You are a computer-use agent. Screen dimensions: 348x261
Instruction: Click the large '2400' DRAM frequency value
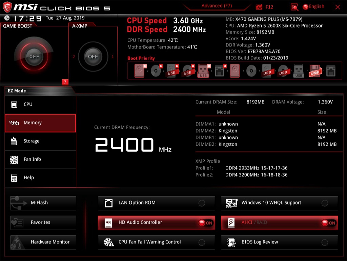point(124,145)
